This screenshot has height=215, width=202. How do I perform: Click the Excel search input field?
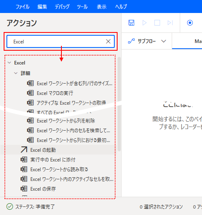click(x=61, y=41)
